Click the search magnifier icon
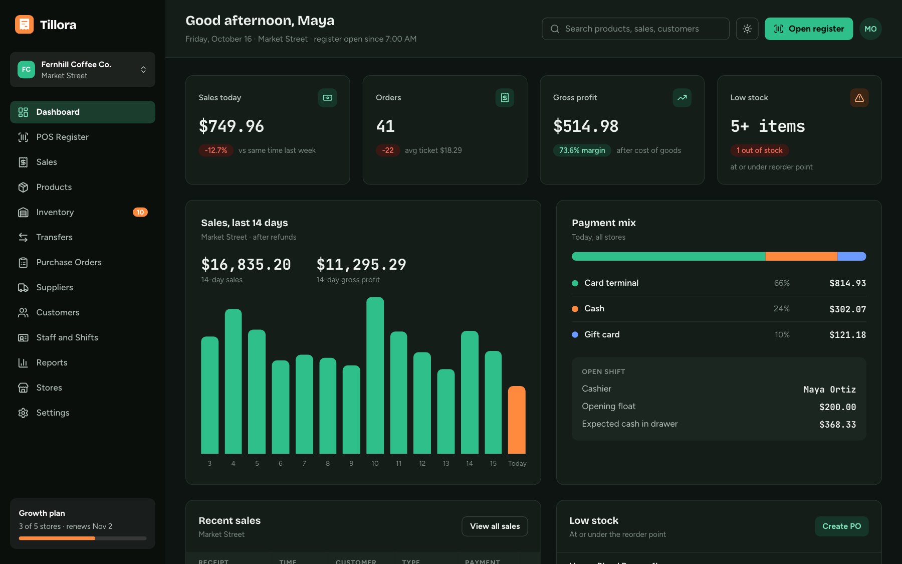This screenshot has width=902, height=564. coord(555,29)
